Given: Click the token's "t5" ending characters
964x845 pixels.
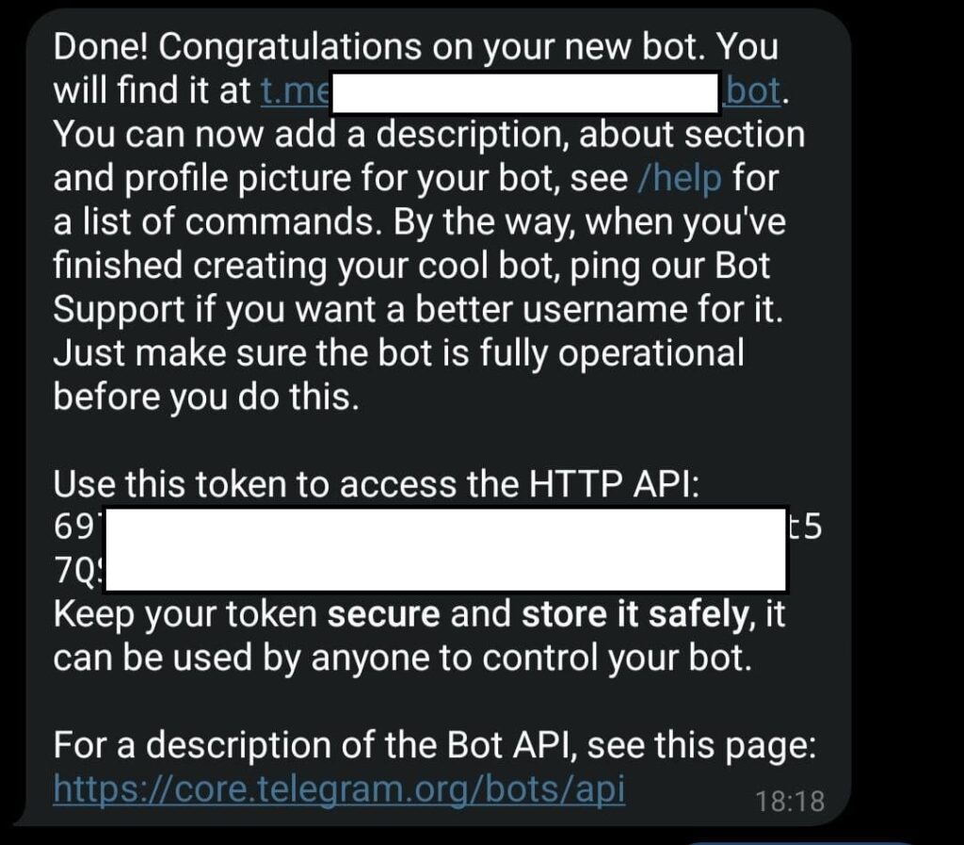Looking at the screenshot, I should tap(805, 527).
